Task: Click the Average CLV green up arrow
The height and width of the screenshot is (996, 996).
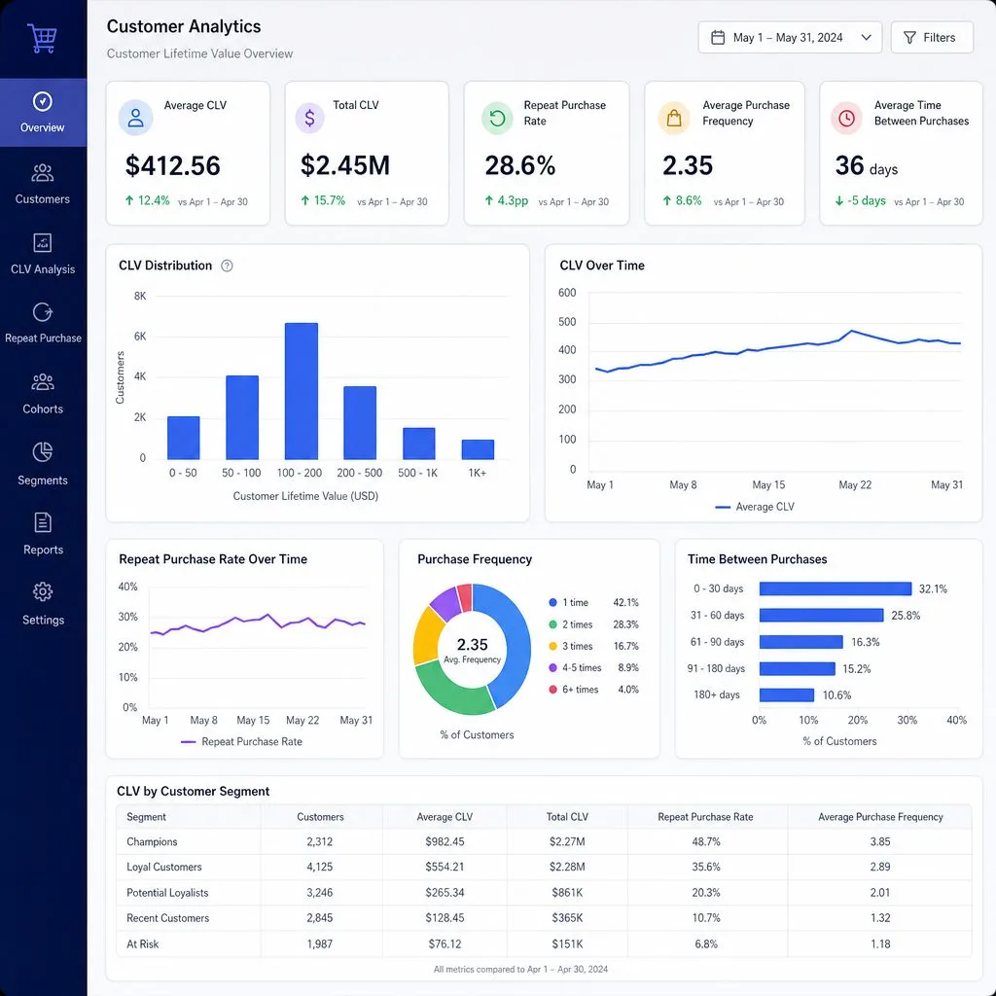Action: click(x=129, y=200)
